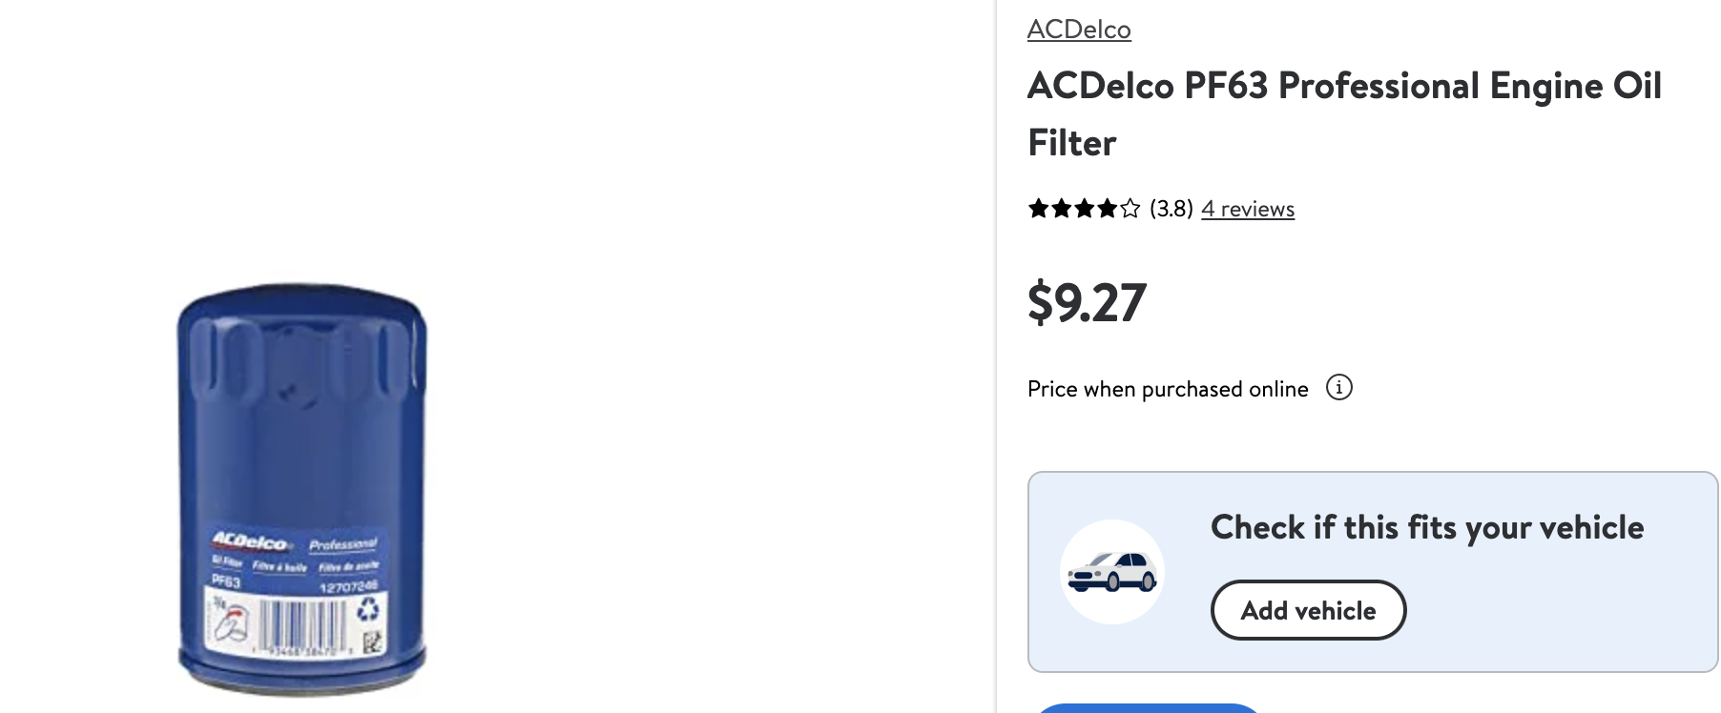Click the empty fifth rating star

point(1130,209)
